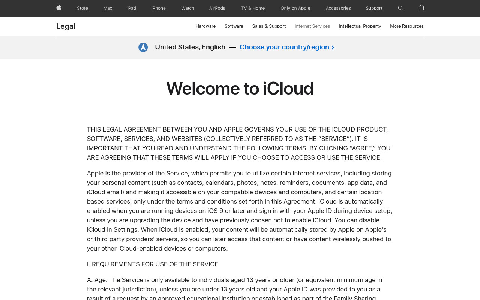Viewport: 480px width, 300px height.
Task: Open the Store menu item
Action: [x=82, y=8]
